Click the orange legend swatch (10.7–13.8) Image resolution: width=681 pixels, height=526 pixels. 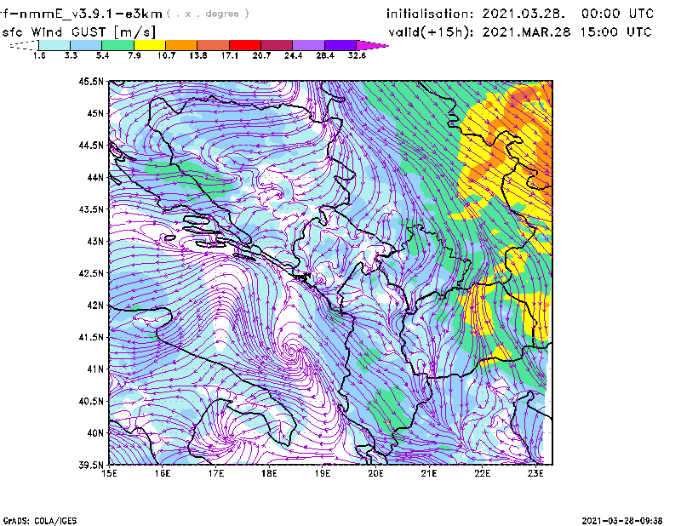(181, 45)
